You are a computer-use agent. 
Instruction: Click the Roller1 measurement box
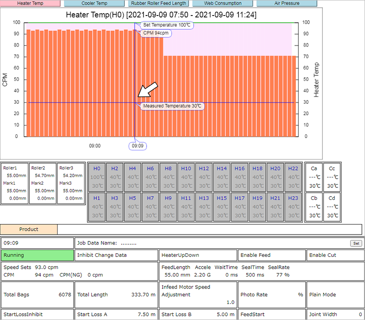pos(14,183)
